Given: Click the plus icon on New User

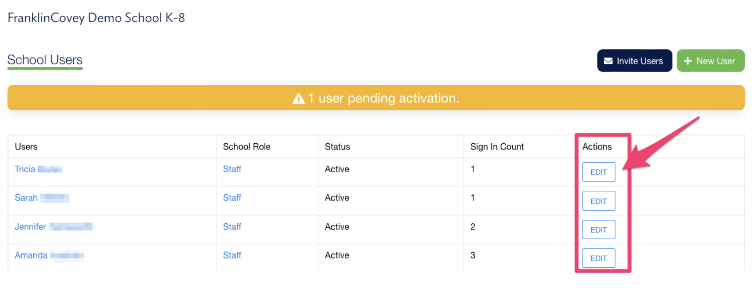Looking at the screenshot, I should [x=687, y=61].
